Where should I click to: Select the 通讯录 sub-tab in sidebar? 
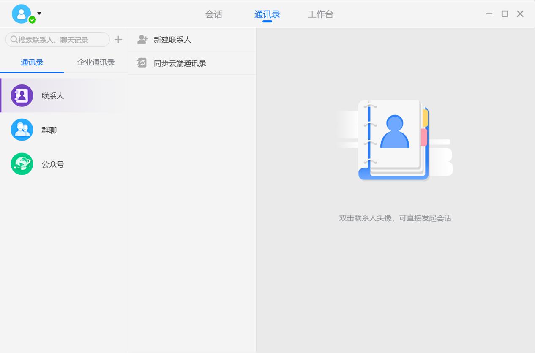(x=32, y=62)
